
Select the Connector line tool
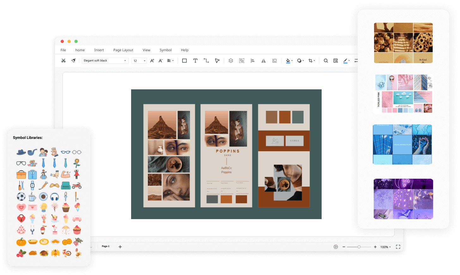coord(206,61)
